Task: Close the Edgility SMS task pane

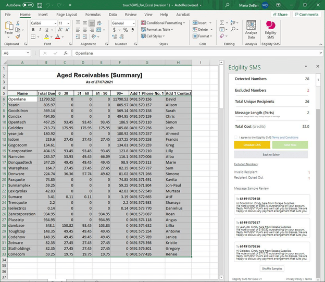Action: [318, 66]
